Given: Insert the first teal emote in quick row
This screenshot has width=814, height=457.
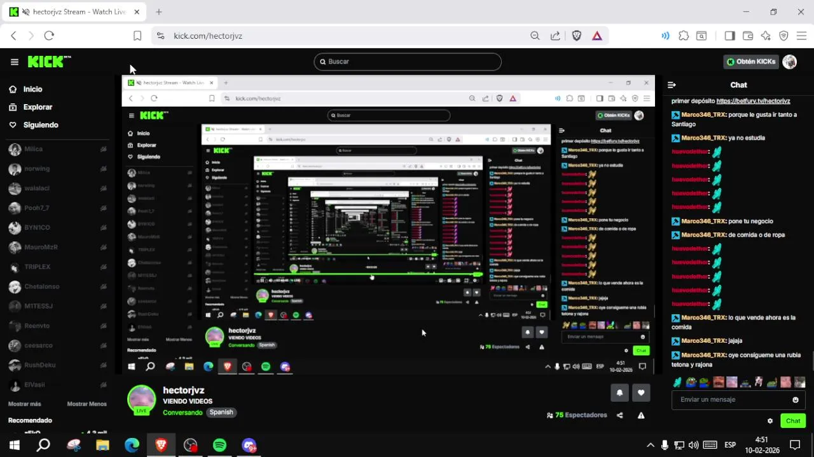Looking at the screenshot, I should 677,382.
